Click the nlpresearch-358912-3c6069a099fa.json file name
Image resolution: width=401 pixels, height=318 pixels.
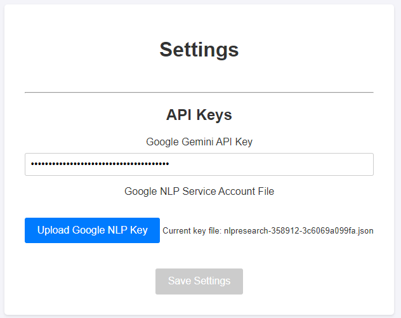[x=298, y=231]
